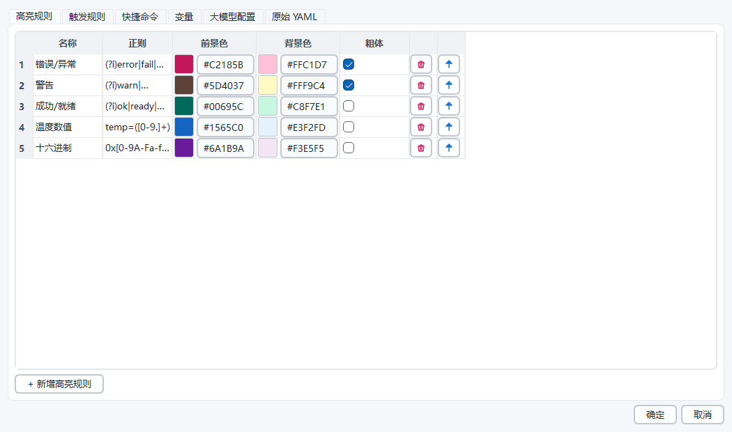Image resolution: width=732 pixels, height=432 pixels.
Task: Delete the 温度数值 highlight rule
Action: 420,127
